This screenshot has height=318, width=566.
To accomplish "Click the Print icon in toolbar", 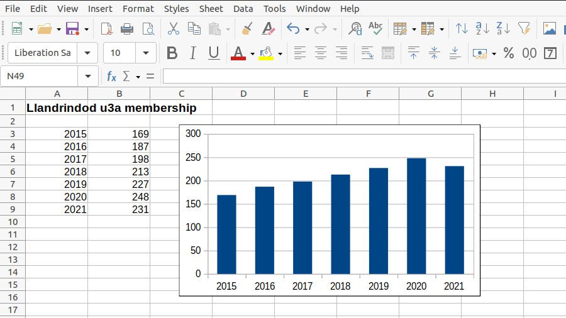I will coord(127,29).
